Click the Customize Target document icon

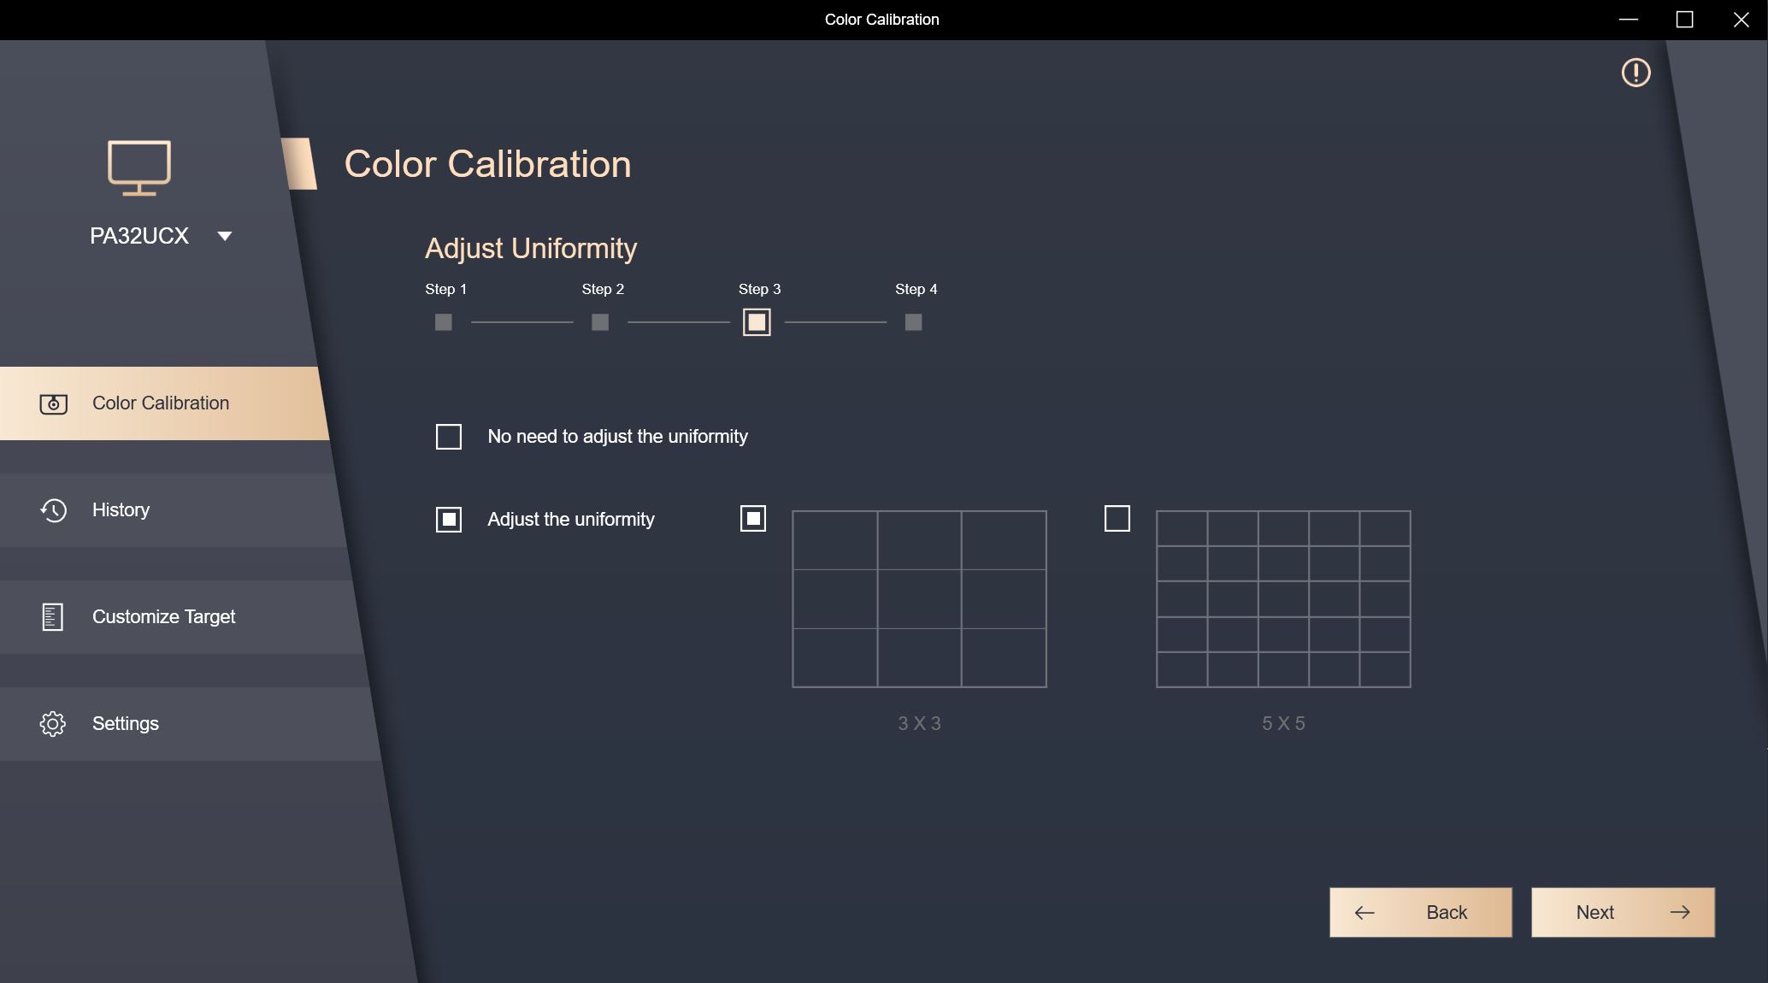pyautogui.click(x=53, y=617)
